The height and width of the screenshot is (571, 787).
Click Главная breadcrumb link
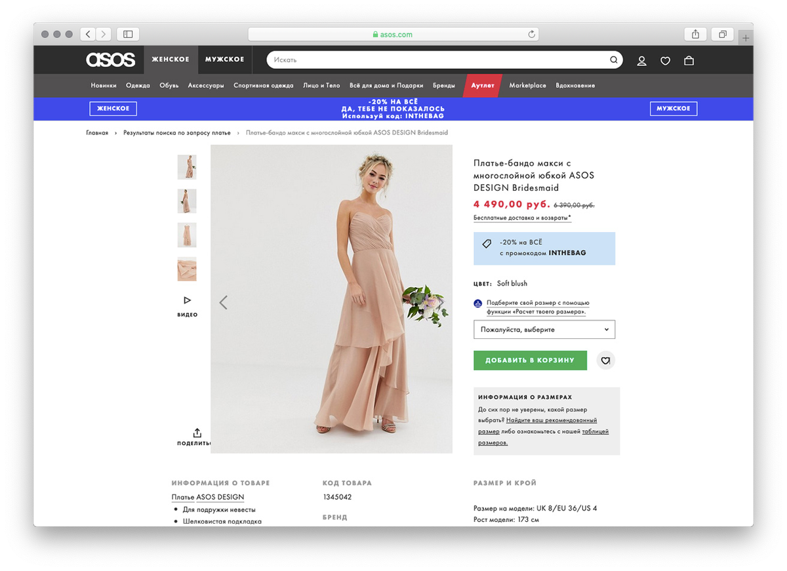click(97, 133)
